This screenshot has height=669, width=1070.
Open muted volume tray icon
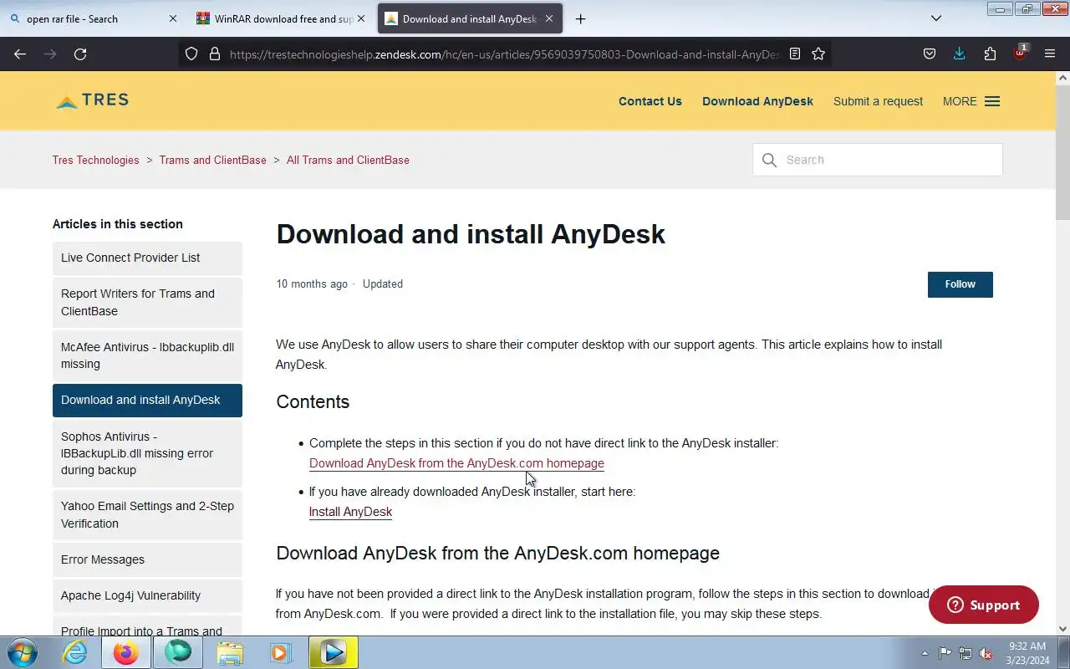[x=986, y=653]
